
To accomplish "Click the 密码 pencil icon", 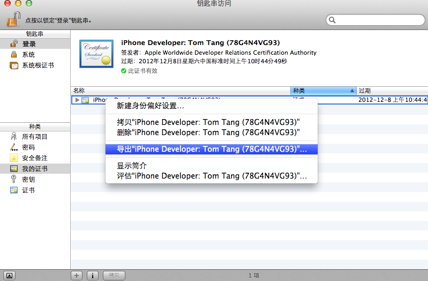I will [14, 147].
